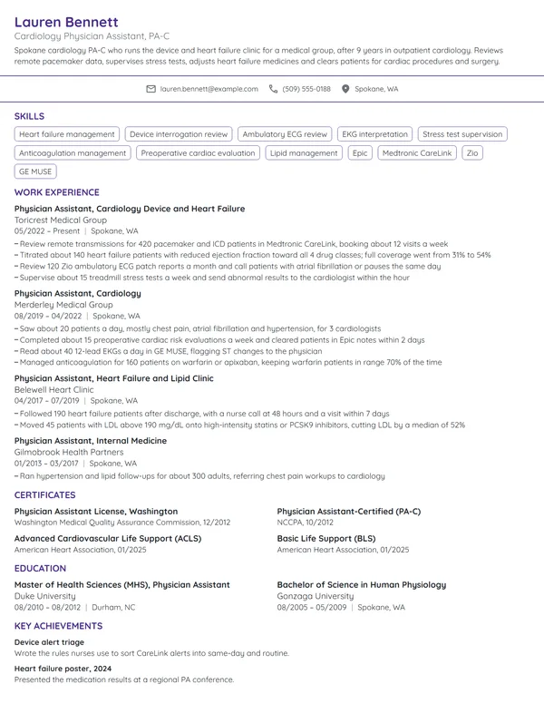Click the sentence about regional PA conference

pos(124,680)
